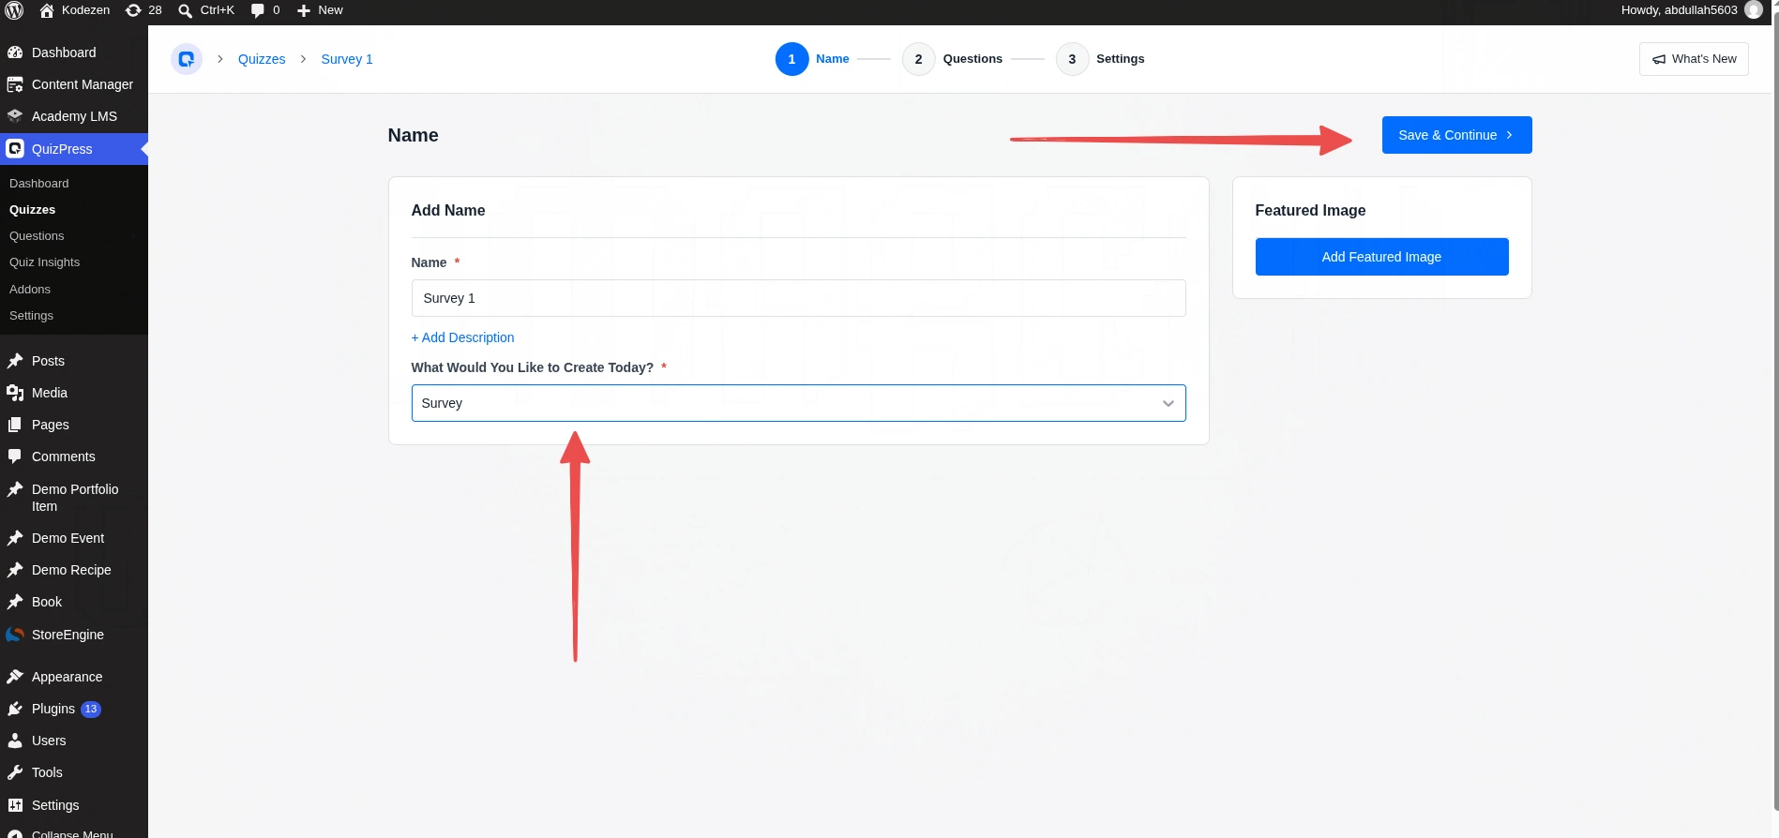Click the Content Manager sidebar icon

click(x=15, y=84)
